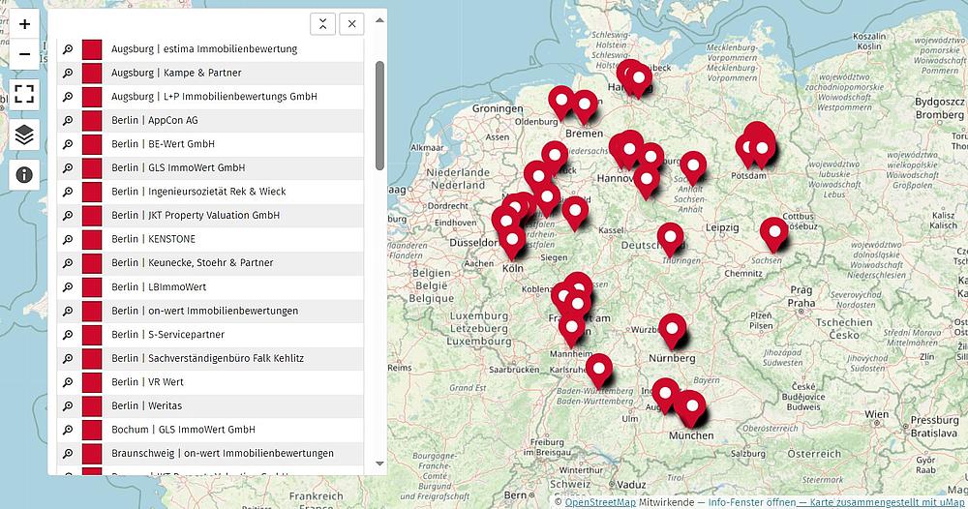Zoom to Berlin KENSTONE entry

pos(68,239)
